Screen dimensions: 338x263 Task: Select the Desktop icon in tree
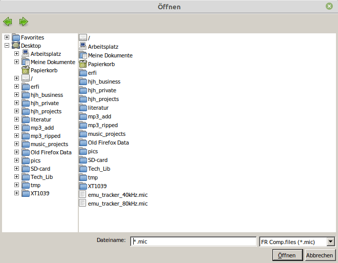[x=16, y=46]
